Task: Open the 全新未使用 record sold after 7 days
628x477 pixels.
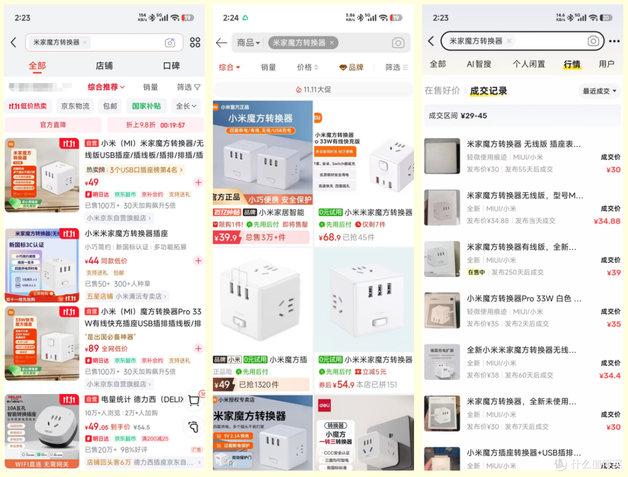Action: (x=522, y=414)
